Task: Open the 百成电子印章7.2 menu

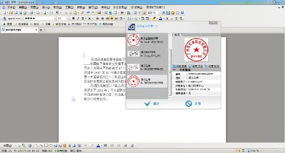Action: 156,8
